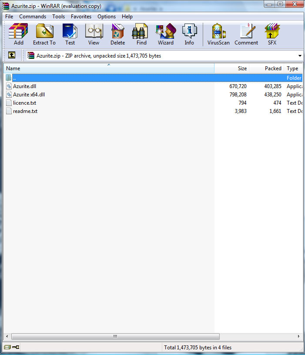Sort by the Name column header
Image resolution: width=305 pixels, height=355 pixels.
coord(109,68)
